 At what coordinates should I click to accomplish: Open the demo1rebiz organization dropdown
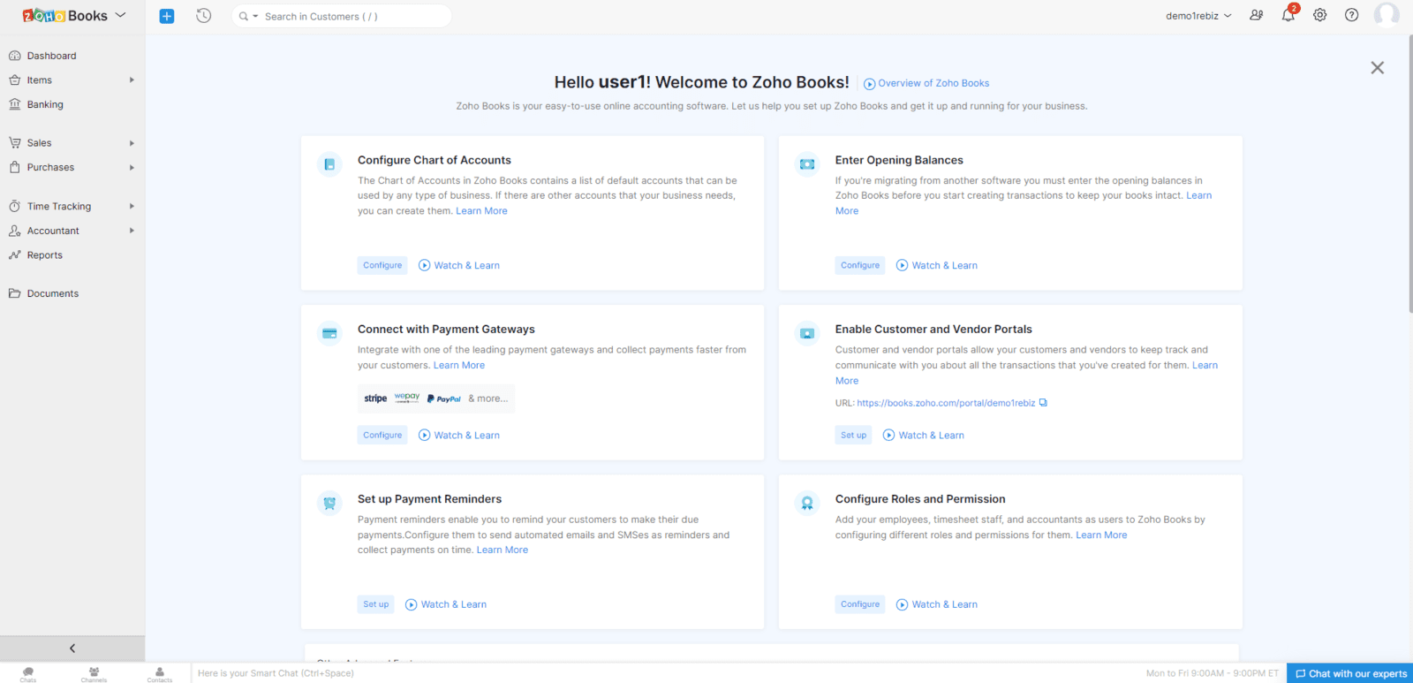(1198, 16)
